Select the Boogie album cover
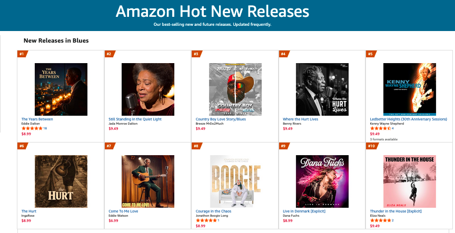Viewport: 455px width, 233px height. point(235,181)
